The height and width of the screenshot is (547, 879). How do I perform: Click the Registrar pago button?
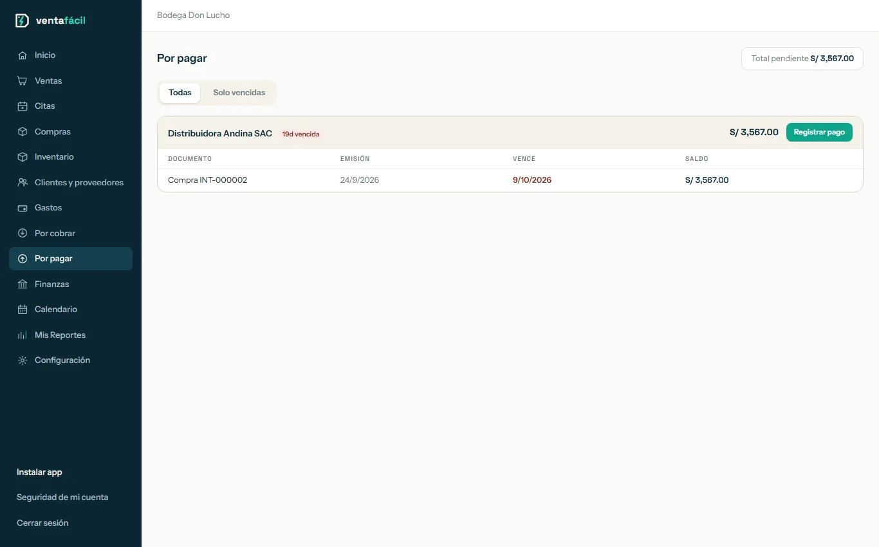(819, 133)
